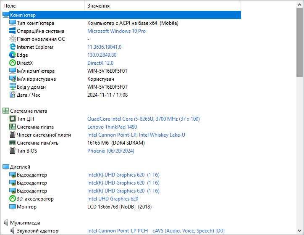Image resolution: width=304 pixels, height=235 pixels.
Task: Select the Дисплей group header label
Action: pyautogui.click(x=20, y=167)
